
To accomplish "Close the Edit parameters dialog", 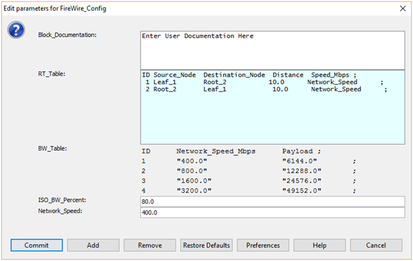I will [402, 9].
